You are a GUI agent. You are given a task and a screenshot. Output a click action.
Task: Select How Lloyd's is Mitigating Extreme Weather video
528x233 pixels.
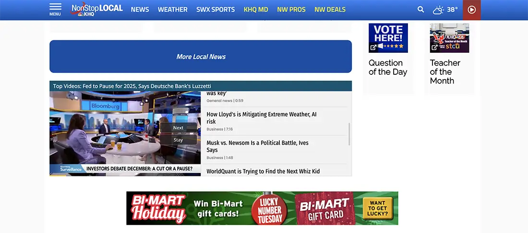pos(275,121)
